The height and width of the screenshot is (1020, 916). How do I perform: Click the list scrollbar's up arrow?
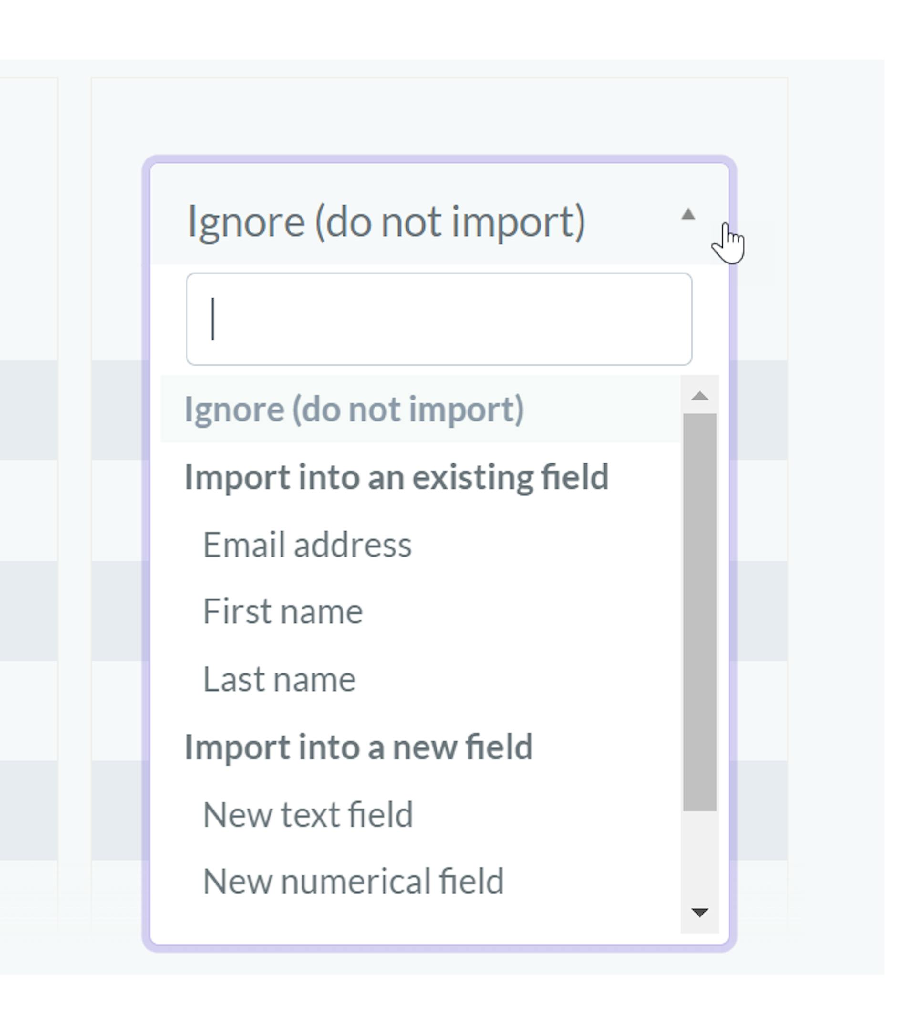pos(699,396)
